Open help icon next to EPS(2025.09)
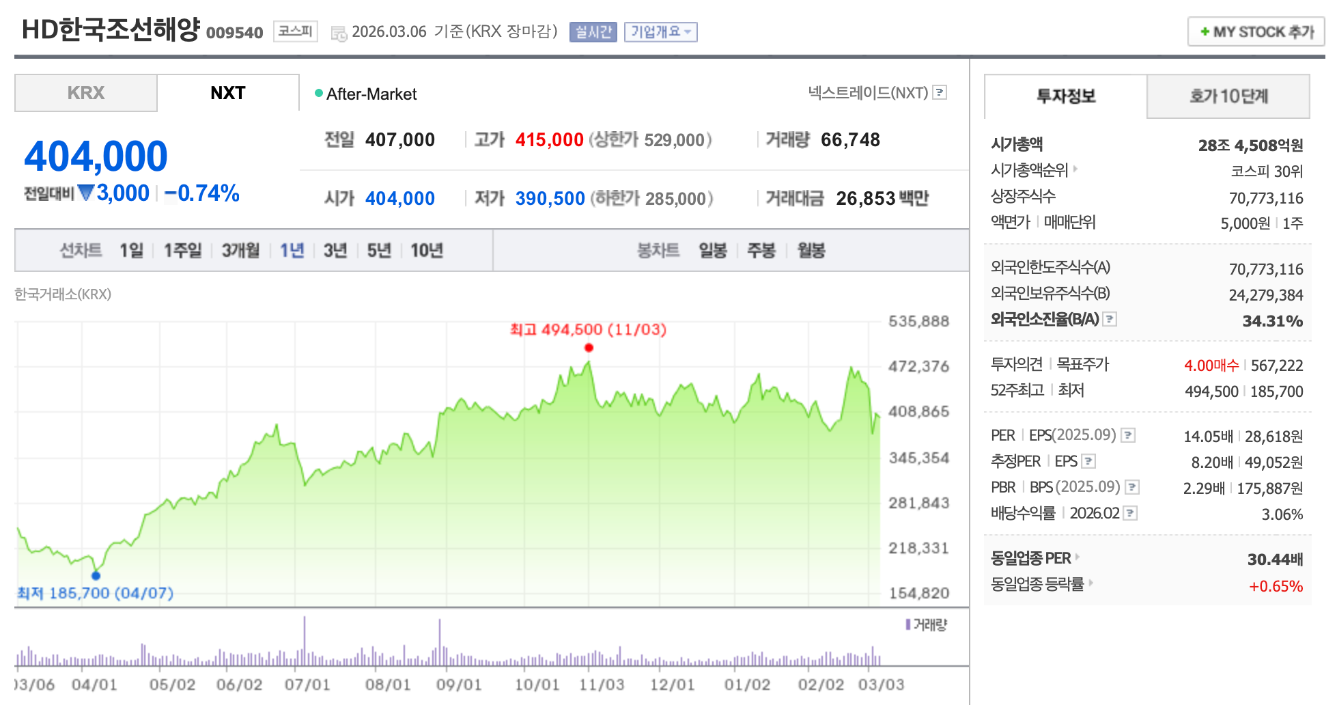This screenshot has height=705, width=1337. point(1129,435)
